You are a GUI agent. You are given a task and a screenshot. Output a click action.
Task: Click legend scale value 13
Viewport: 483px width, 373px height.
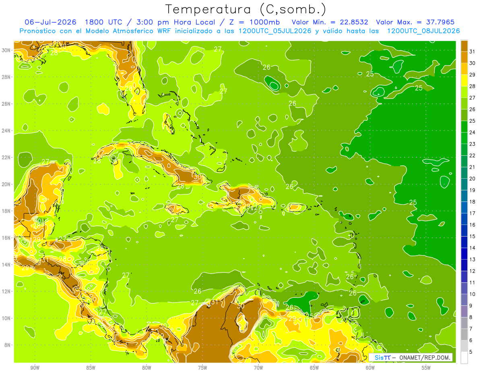click(x=472, y=260)
